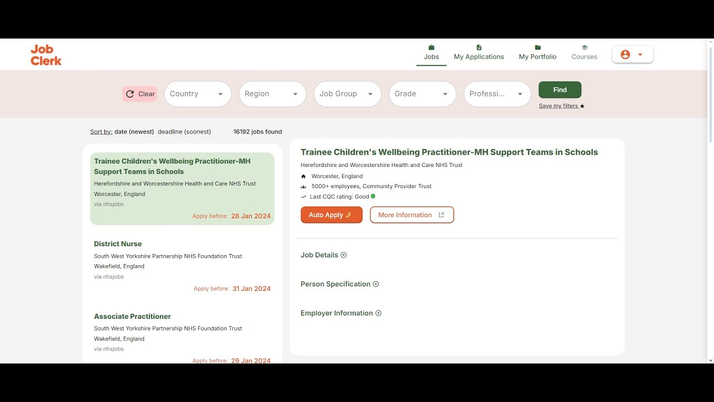Open the Country filter dropdown
Viewport: 714px width, 402px height.
(x=197, y=94)
